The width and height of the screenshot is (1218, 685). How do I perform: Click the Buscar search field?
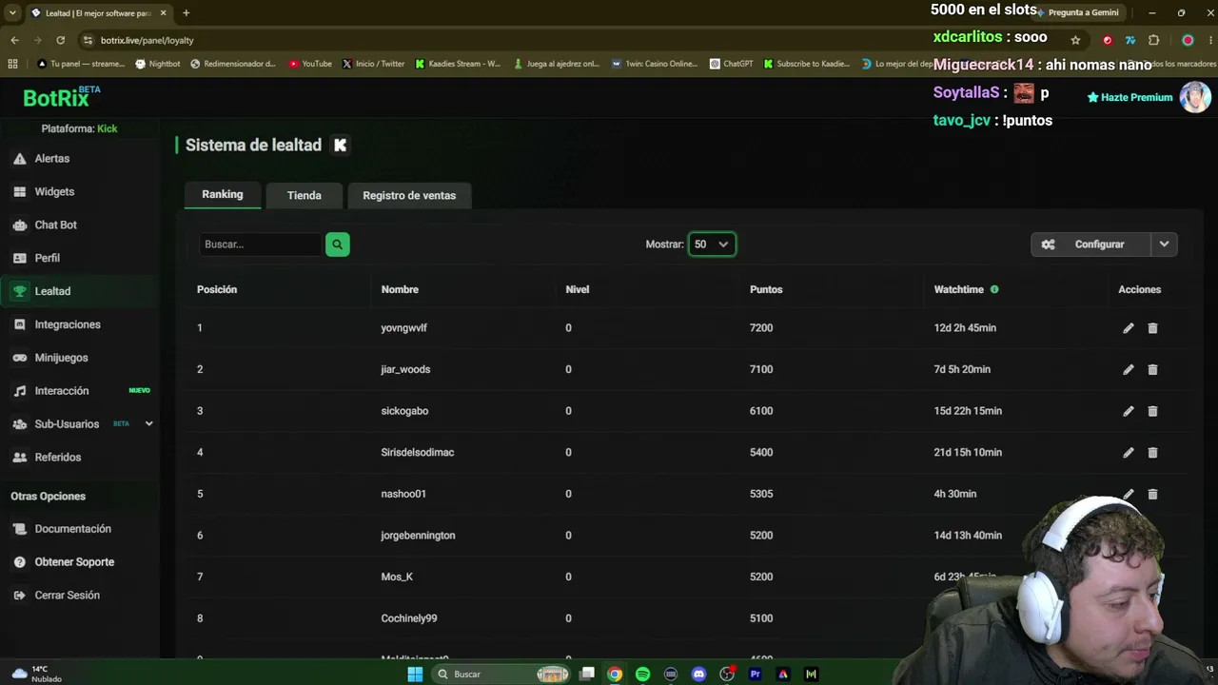coord(261,245)
